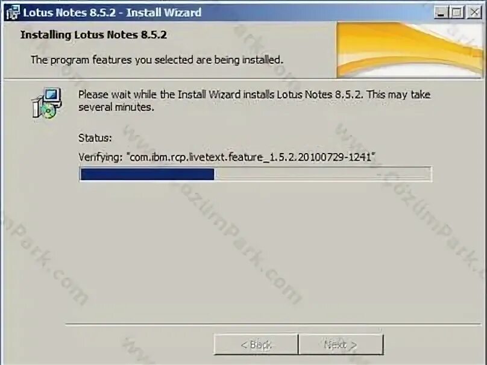
Task: Click the grayed-out Back button
Action: coord(256,344)
